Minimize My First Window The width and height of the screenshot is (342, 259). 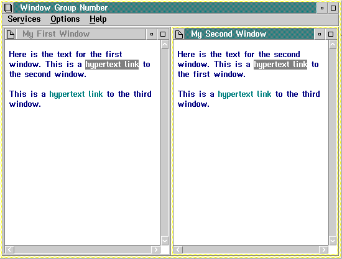coord(152,34)
